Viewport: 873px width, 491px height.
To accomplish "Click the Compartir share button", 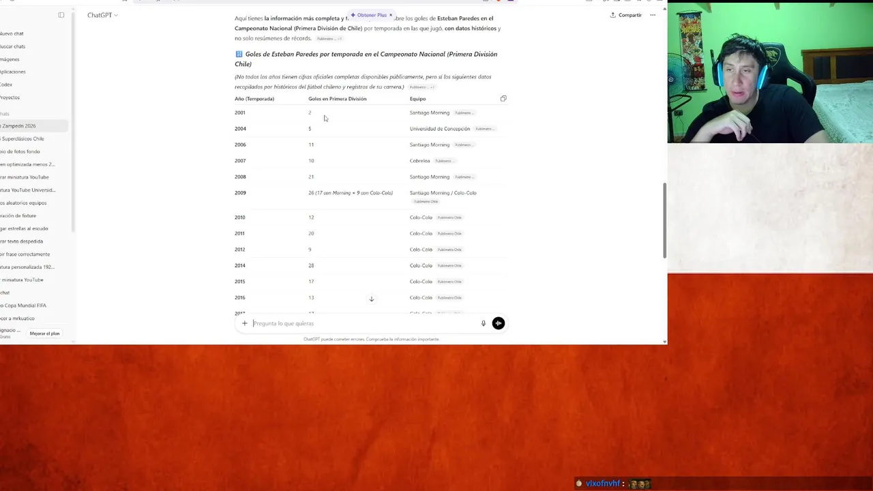I will (625, 15).
